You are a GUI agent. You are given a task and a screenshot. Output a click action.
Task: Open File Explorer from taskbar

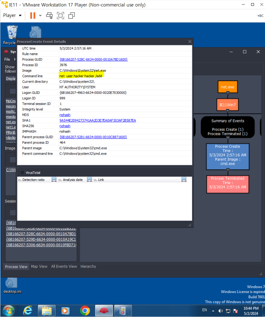(47, 310)
